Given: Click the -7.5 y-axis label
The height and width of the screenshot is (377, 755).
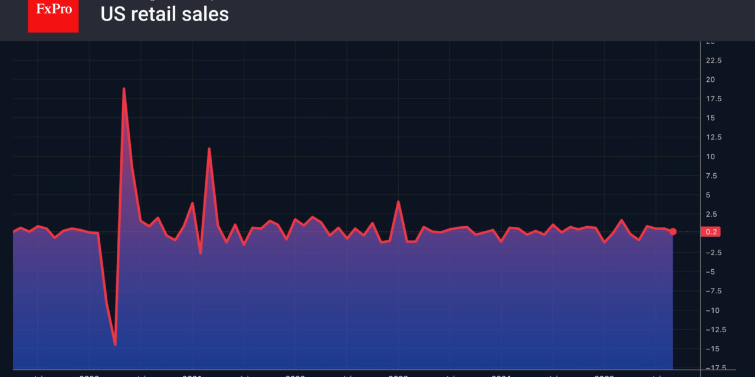Looking at the screenshot, I should pyautogui.click(x=713, y=292).
